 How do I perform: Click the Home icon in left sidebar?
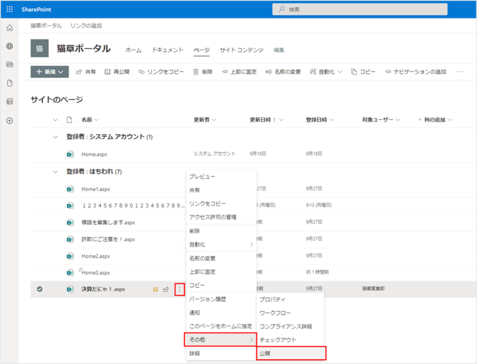(10, 28)
